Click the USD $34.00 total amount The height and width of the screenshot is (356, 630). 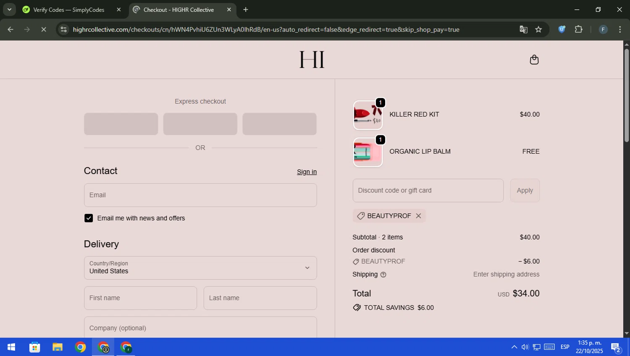519,293
